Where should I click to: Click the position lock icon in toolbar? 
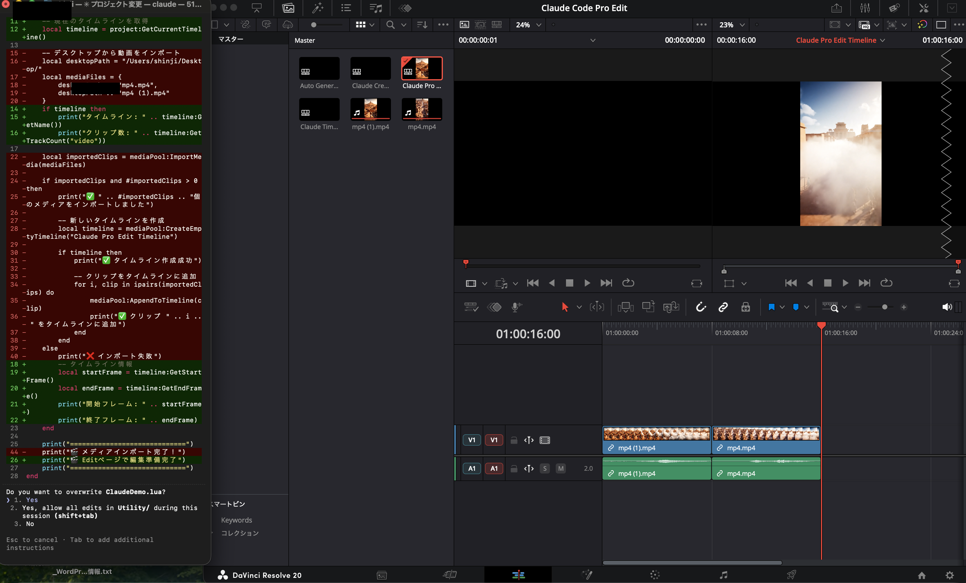pos(745,307)
